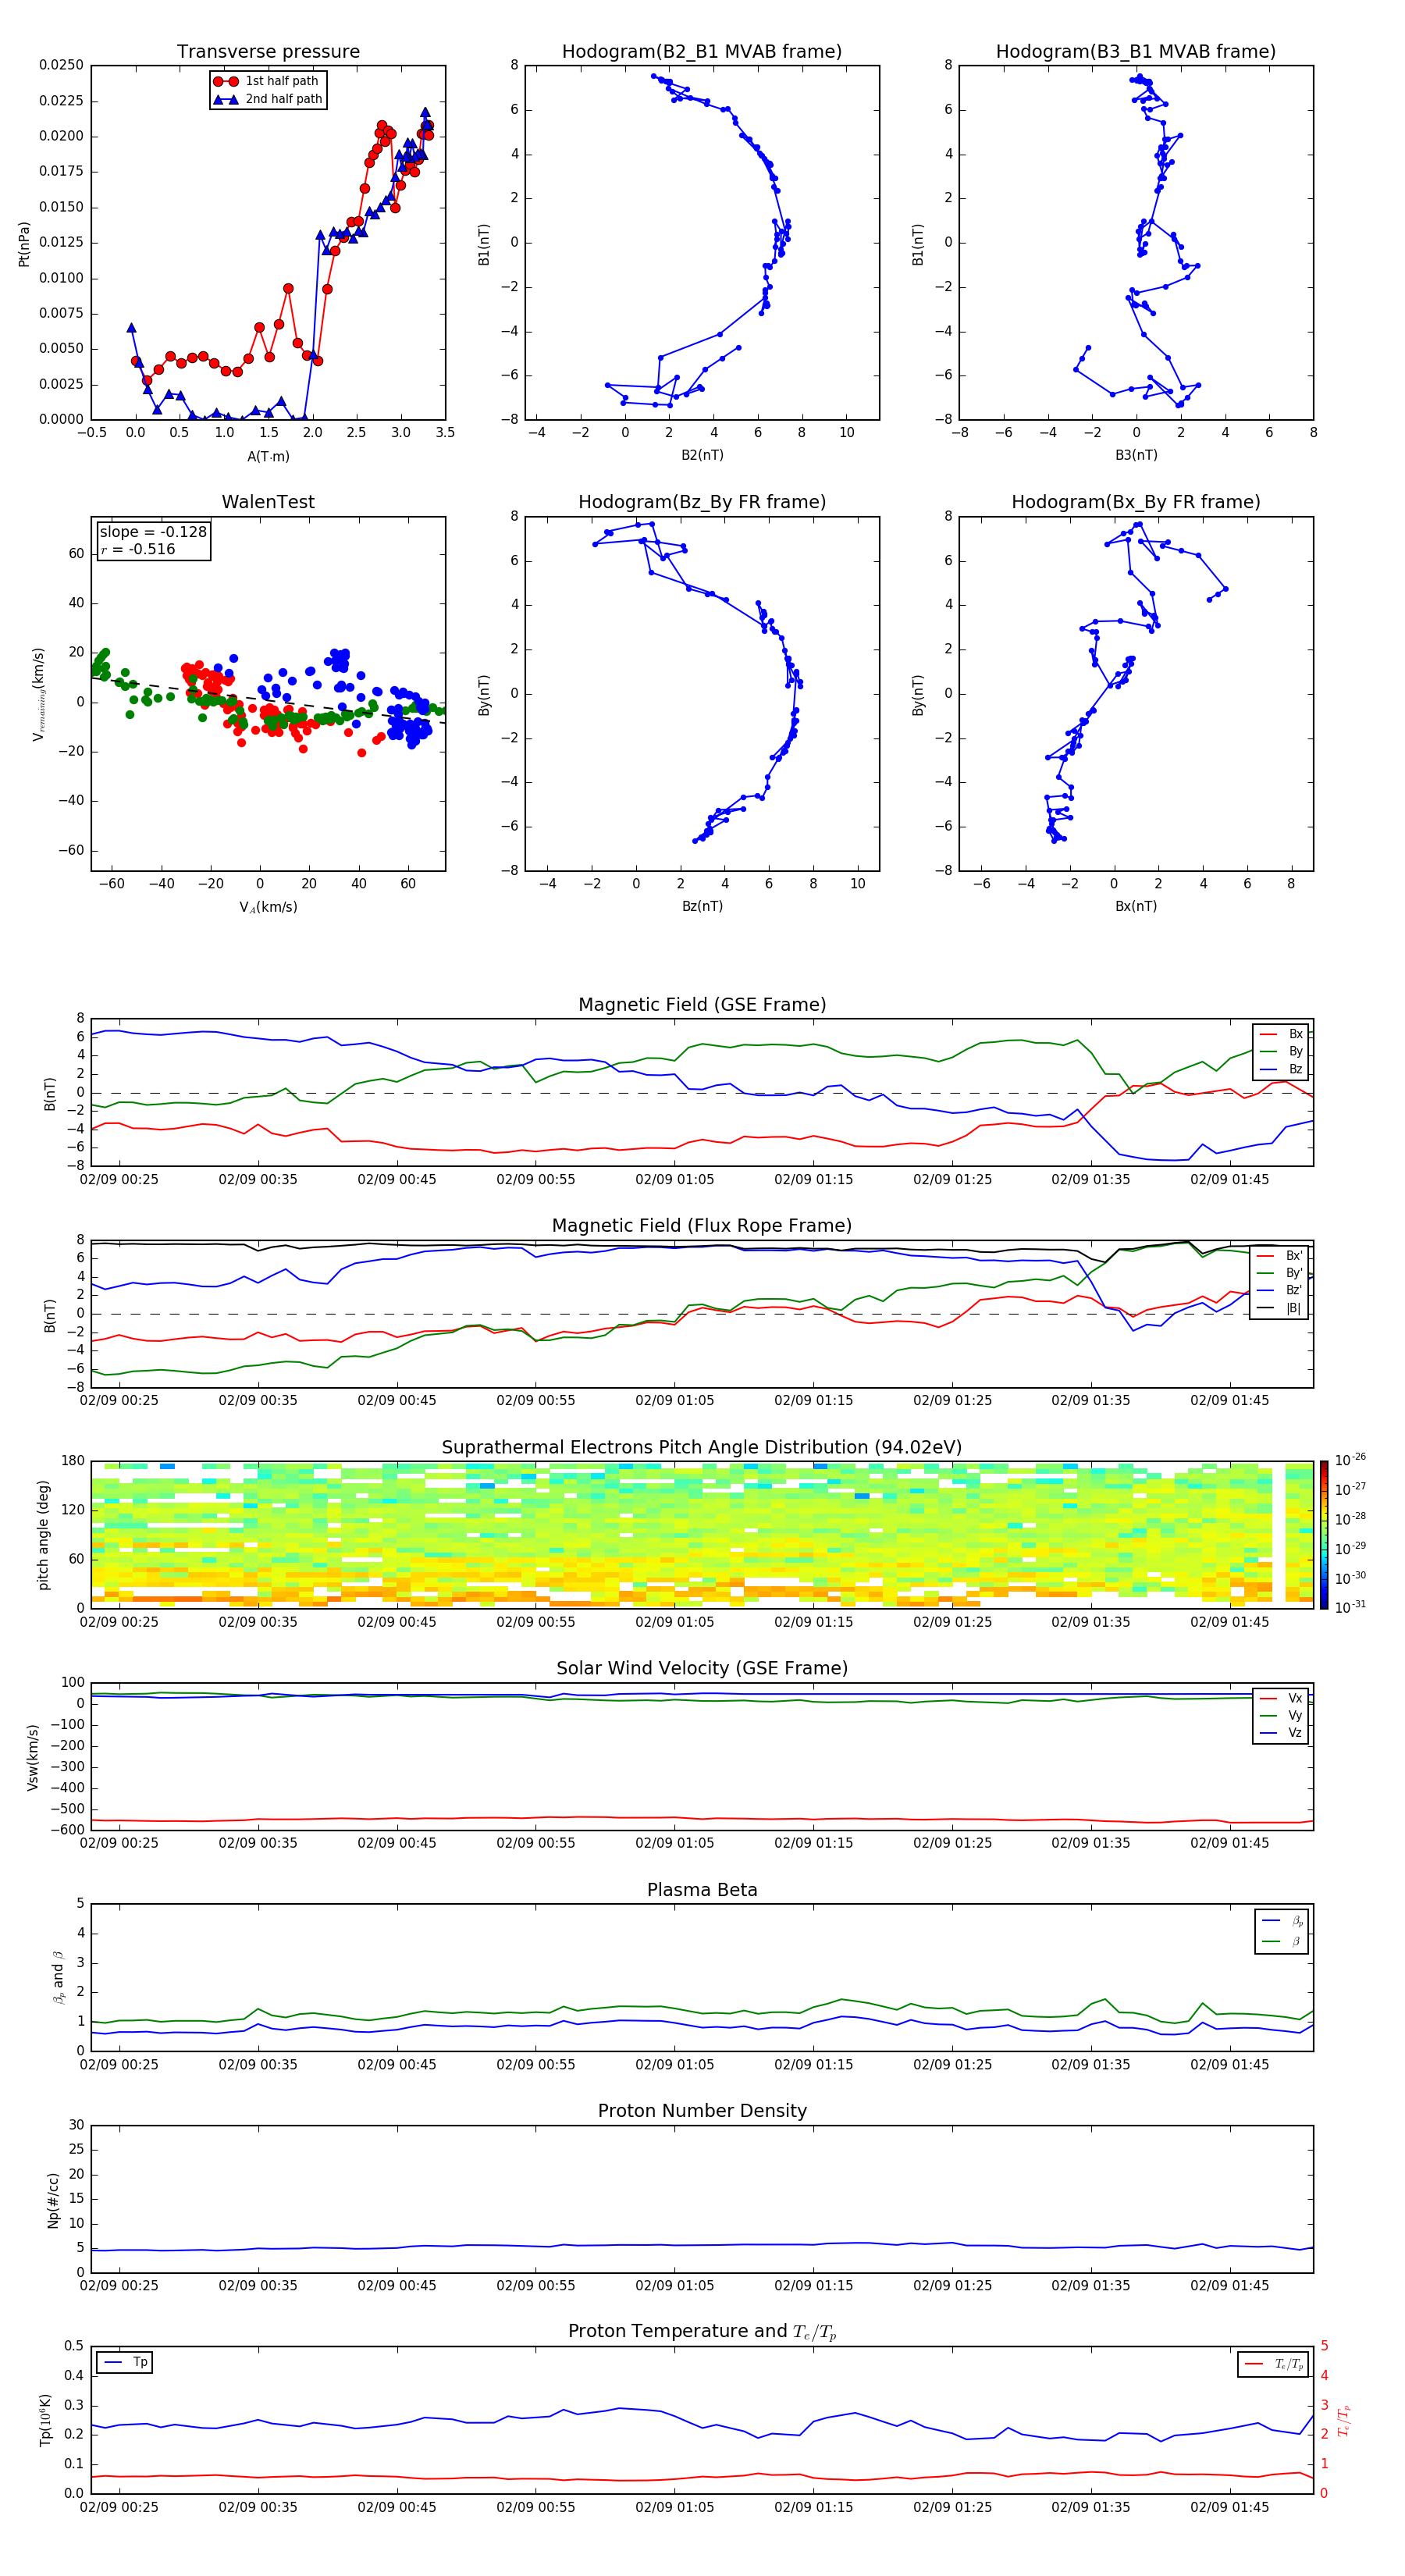This screenshot has width=1405, height=2576.
Task: Click the "pitch angle (deg)" axis label
Action: [43, 1535]
